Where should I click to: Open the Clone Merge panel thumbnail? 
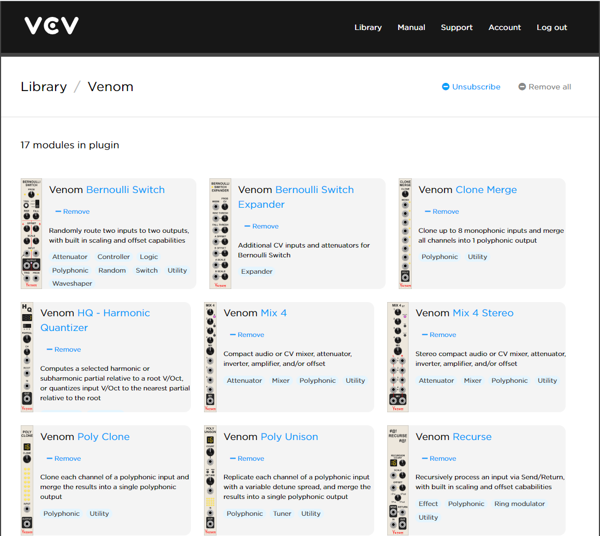point(405,233)
